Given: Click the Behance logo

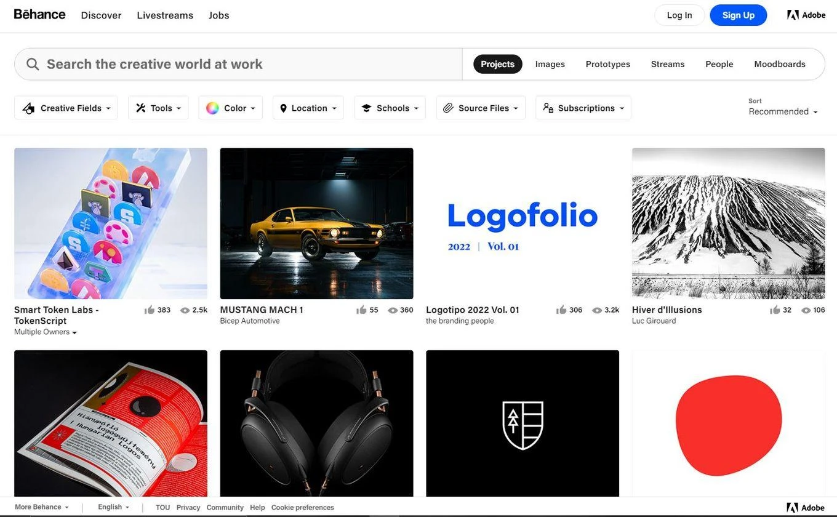Looking at the screenshot, I should tap(40, 14).
